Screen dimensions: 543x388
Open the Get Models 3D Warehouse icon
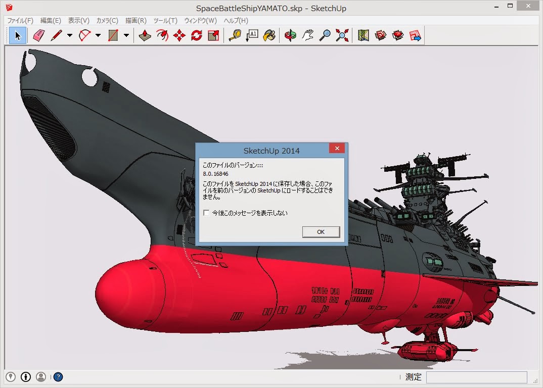point(381,35)
